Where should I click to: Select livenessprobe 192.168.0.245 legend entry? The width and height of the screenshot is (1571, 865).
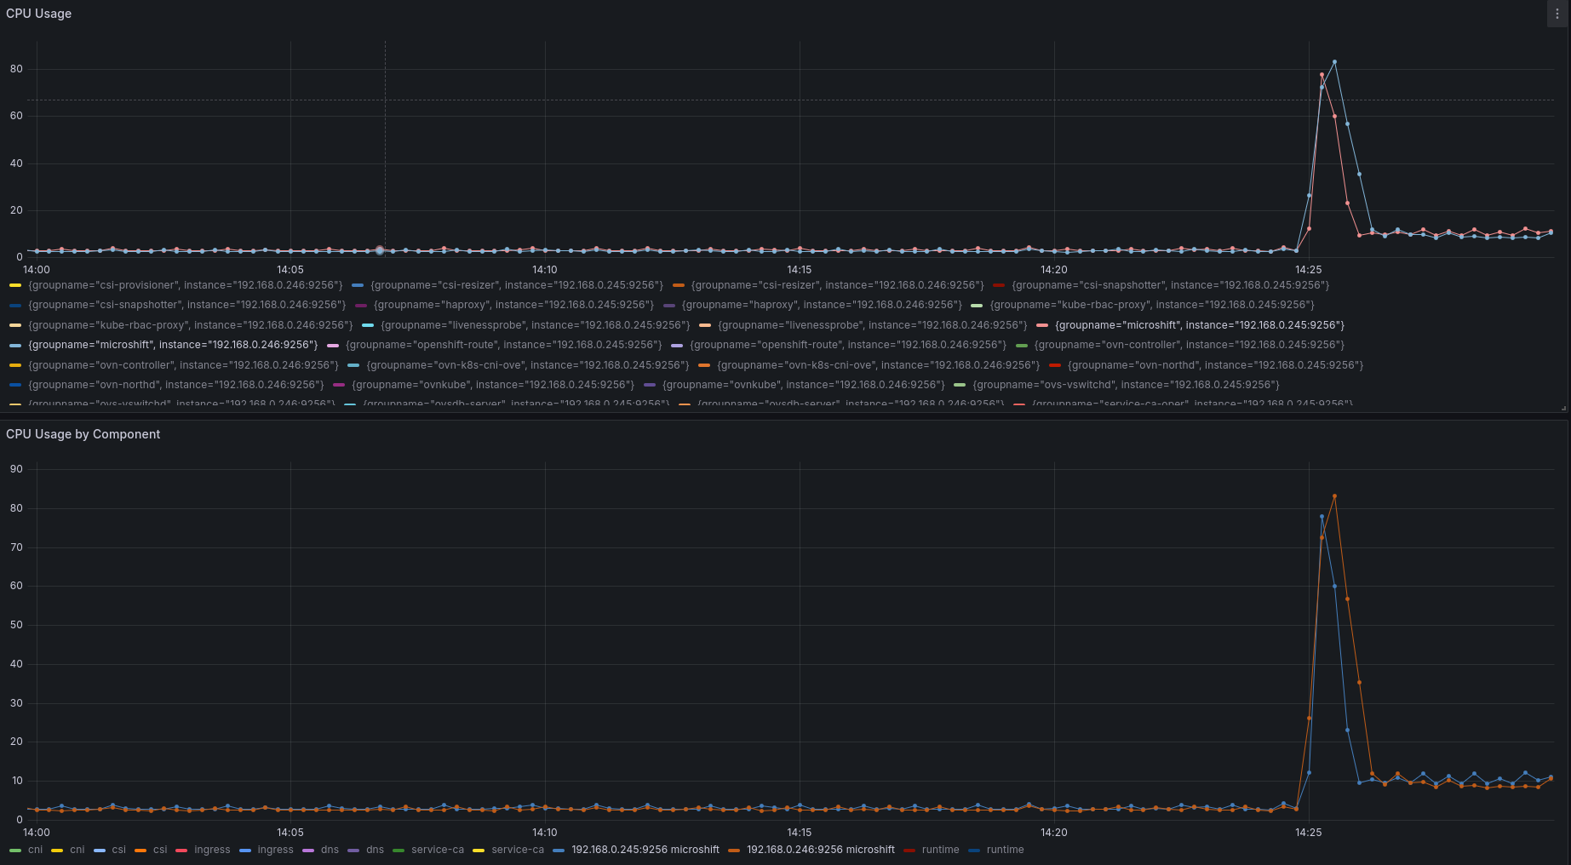click(535, 325)
